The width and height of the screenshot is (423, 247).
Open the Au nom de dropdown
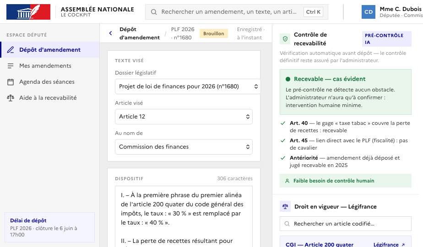click(x=184, y=147)
